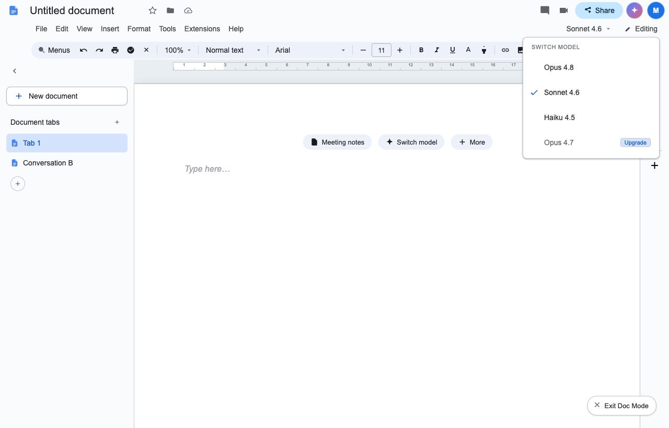
Task: Select Tab 1 in the sidebar
Action: click(x=67, y=143)
